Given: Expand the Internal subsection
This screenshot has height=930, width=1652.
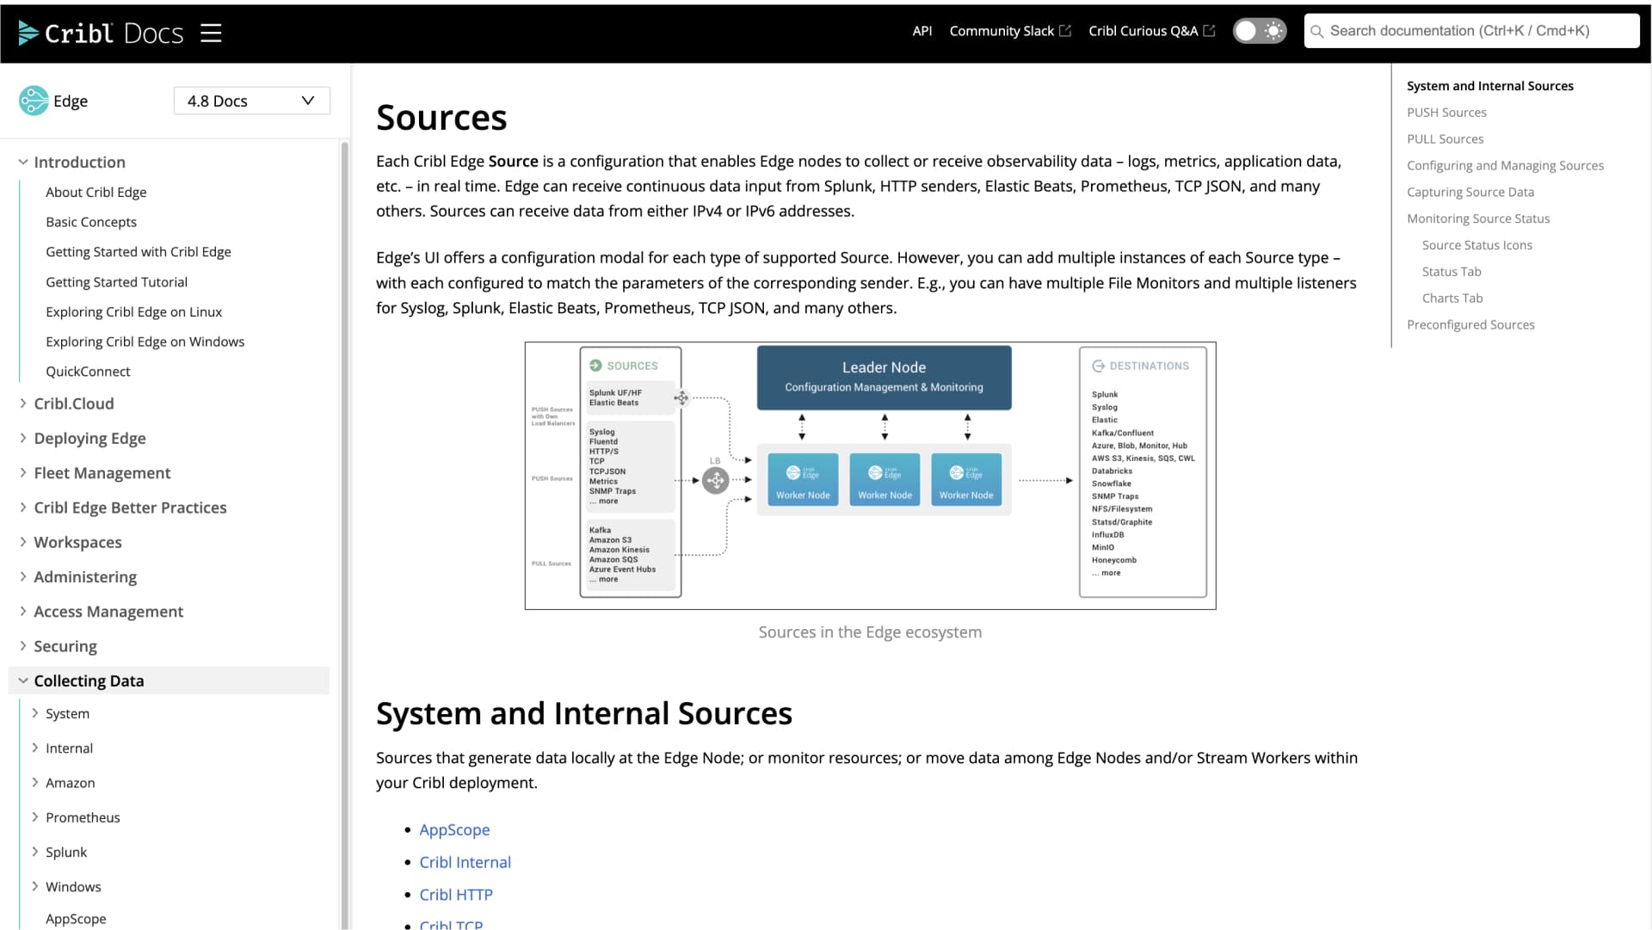Looking at the screenshot, I should [x=35, y=748].
